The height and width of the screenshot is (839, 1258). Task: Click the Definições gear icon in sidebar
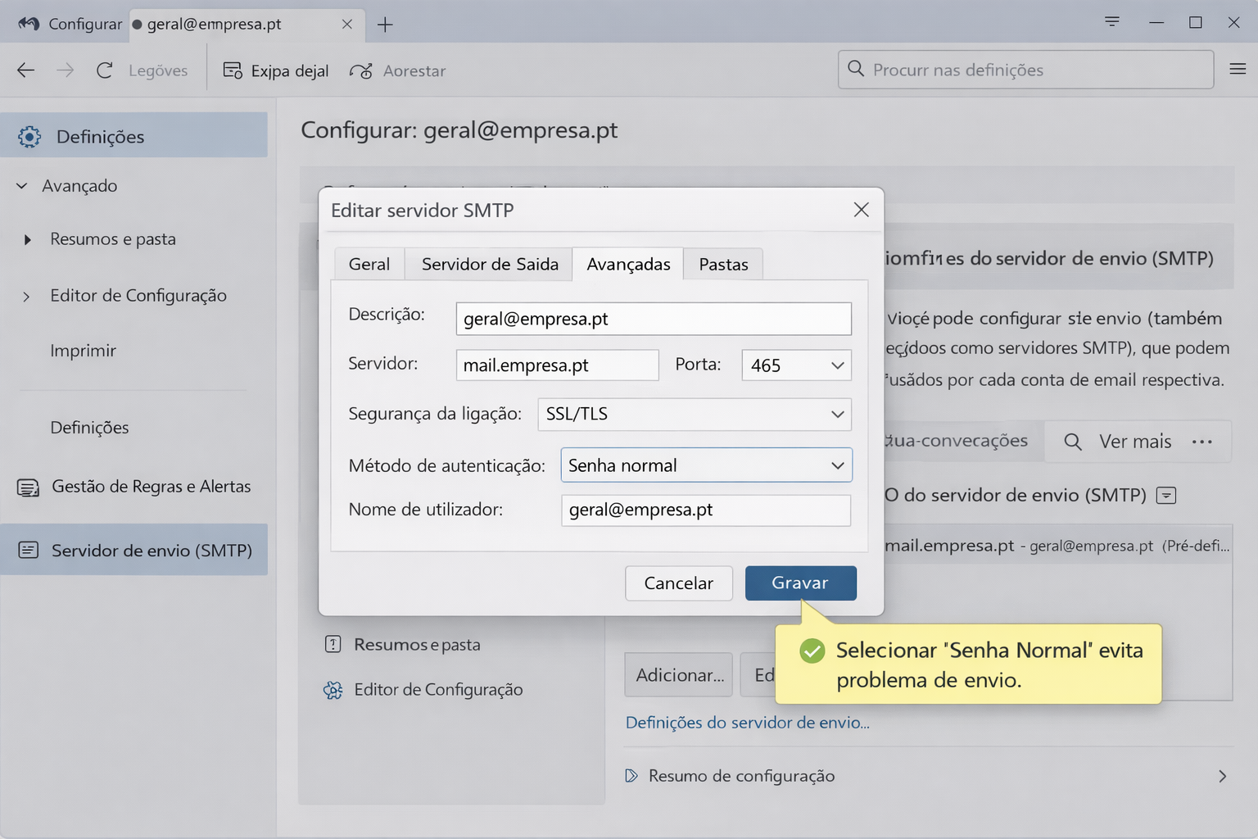pos(29,137)
